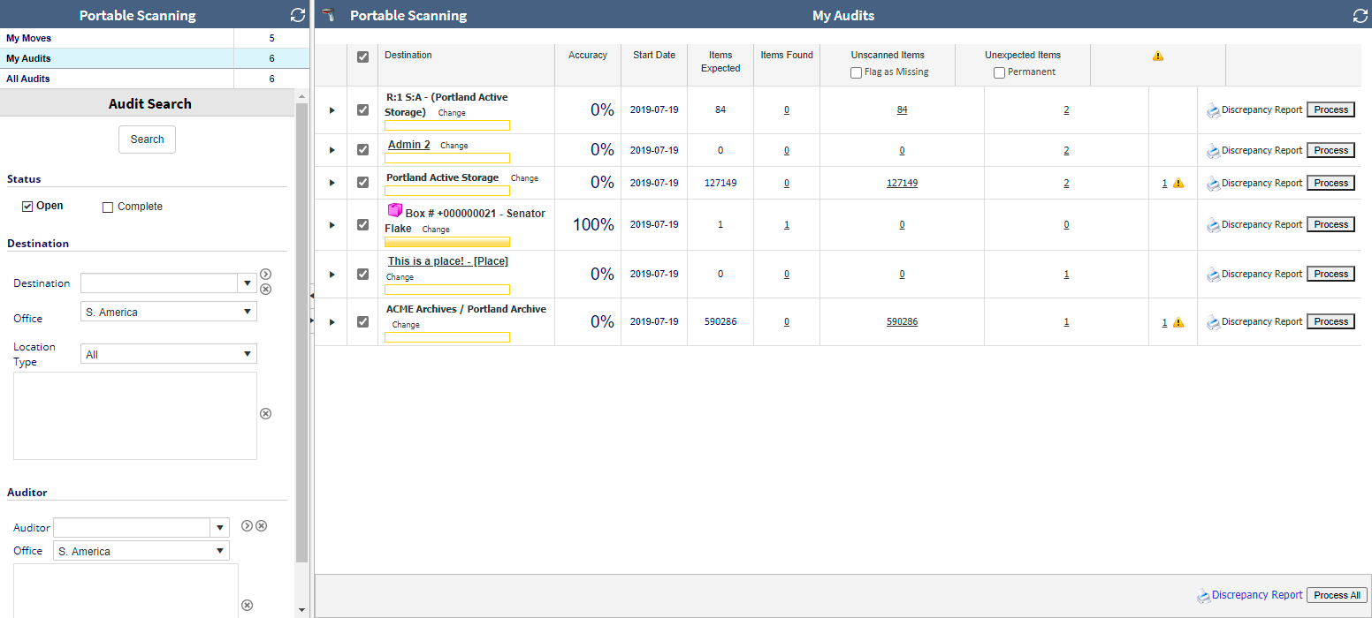Viewport: 1372px width, 618px height.
Task: Click printer icon in Portland Active Storage row
Action: 1213,184
